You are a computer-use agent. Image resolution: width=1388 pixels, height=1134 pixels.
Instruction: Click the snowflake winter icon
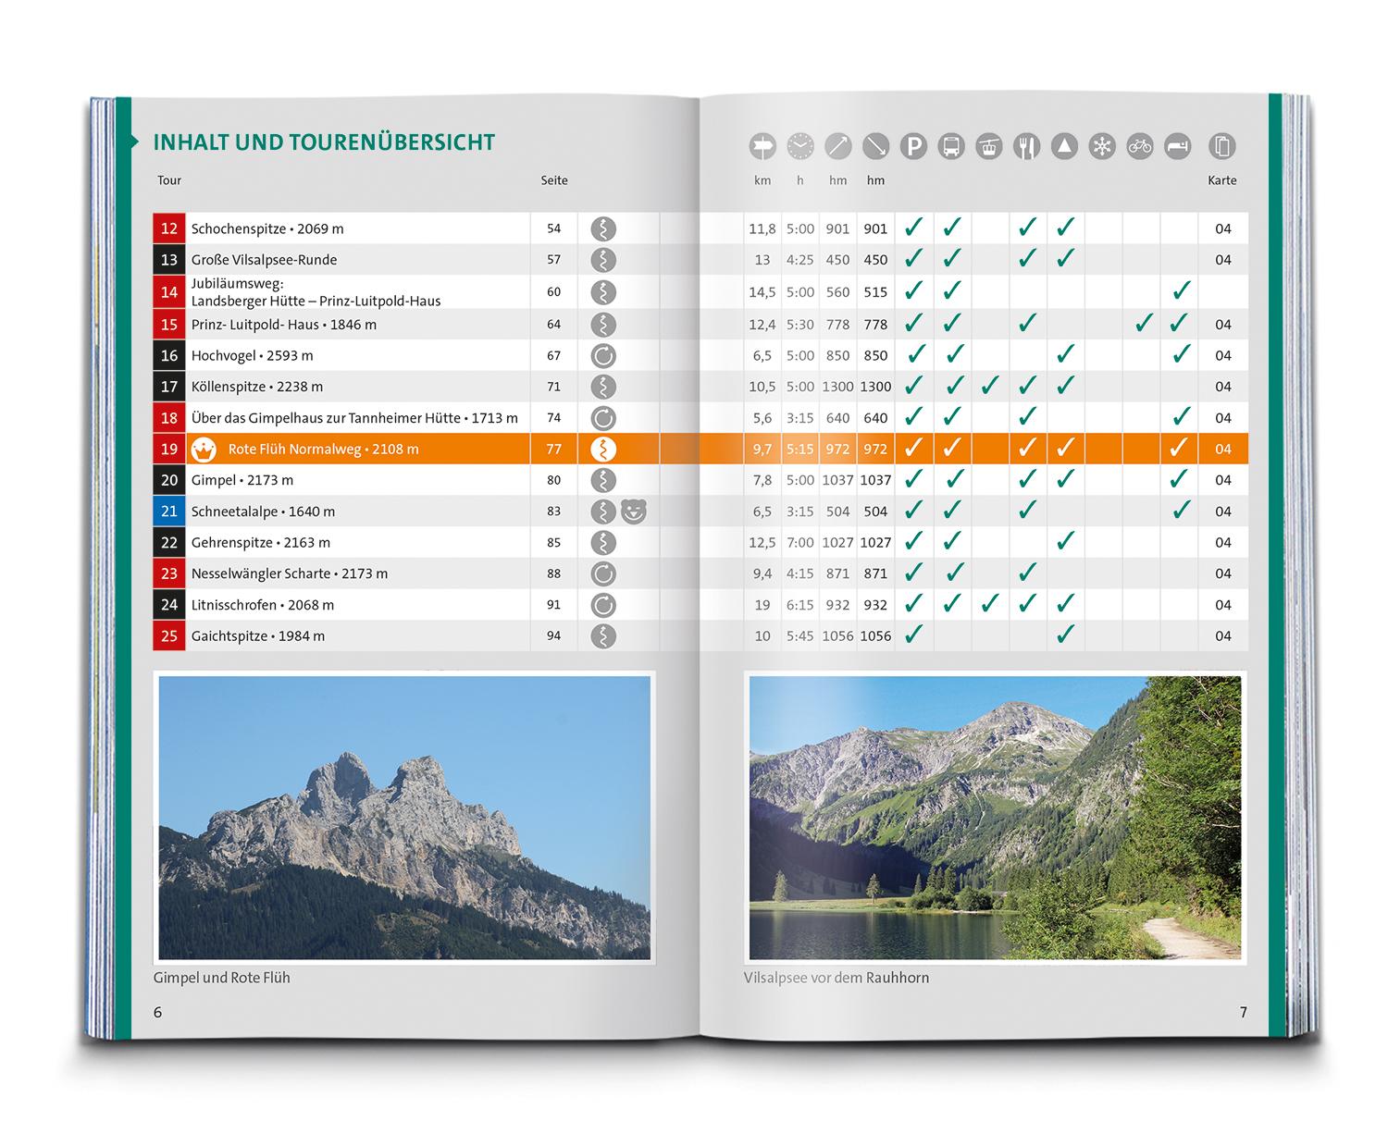(x=1102, y=146)
